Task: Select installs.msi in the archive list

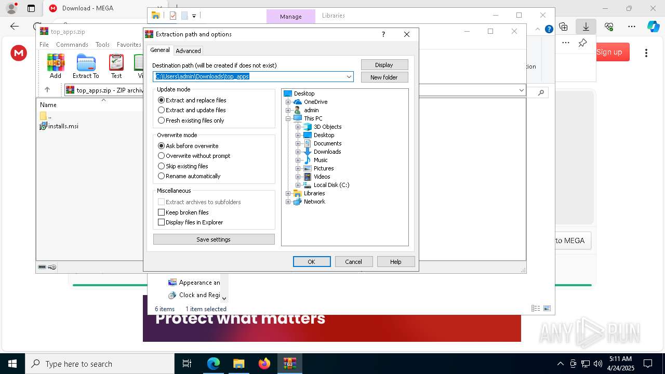Action: (59, 126)
